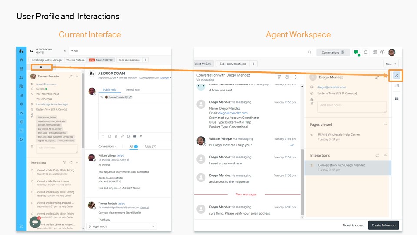Switch to Theresa Protasio tab
This screenshot has width=417, height=235.
75,60
